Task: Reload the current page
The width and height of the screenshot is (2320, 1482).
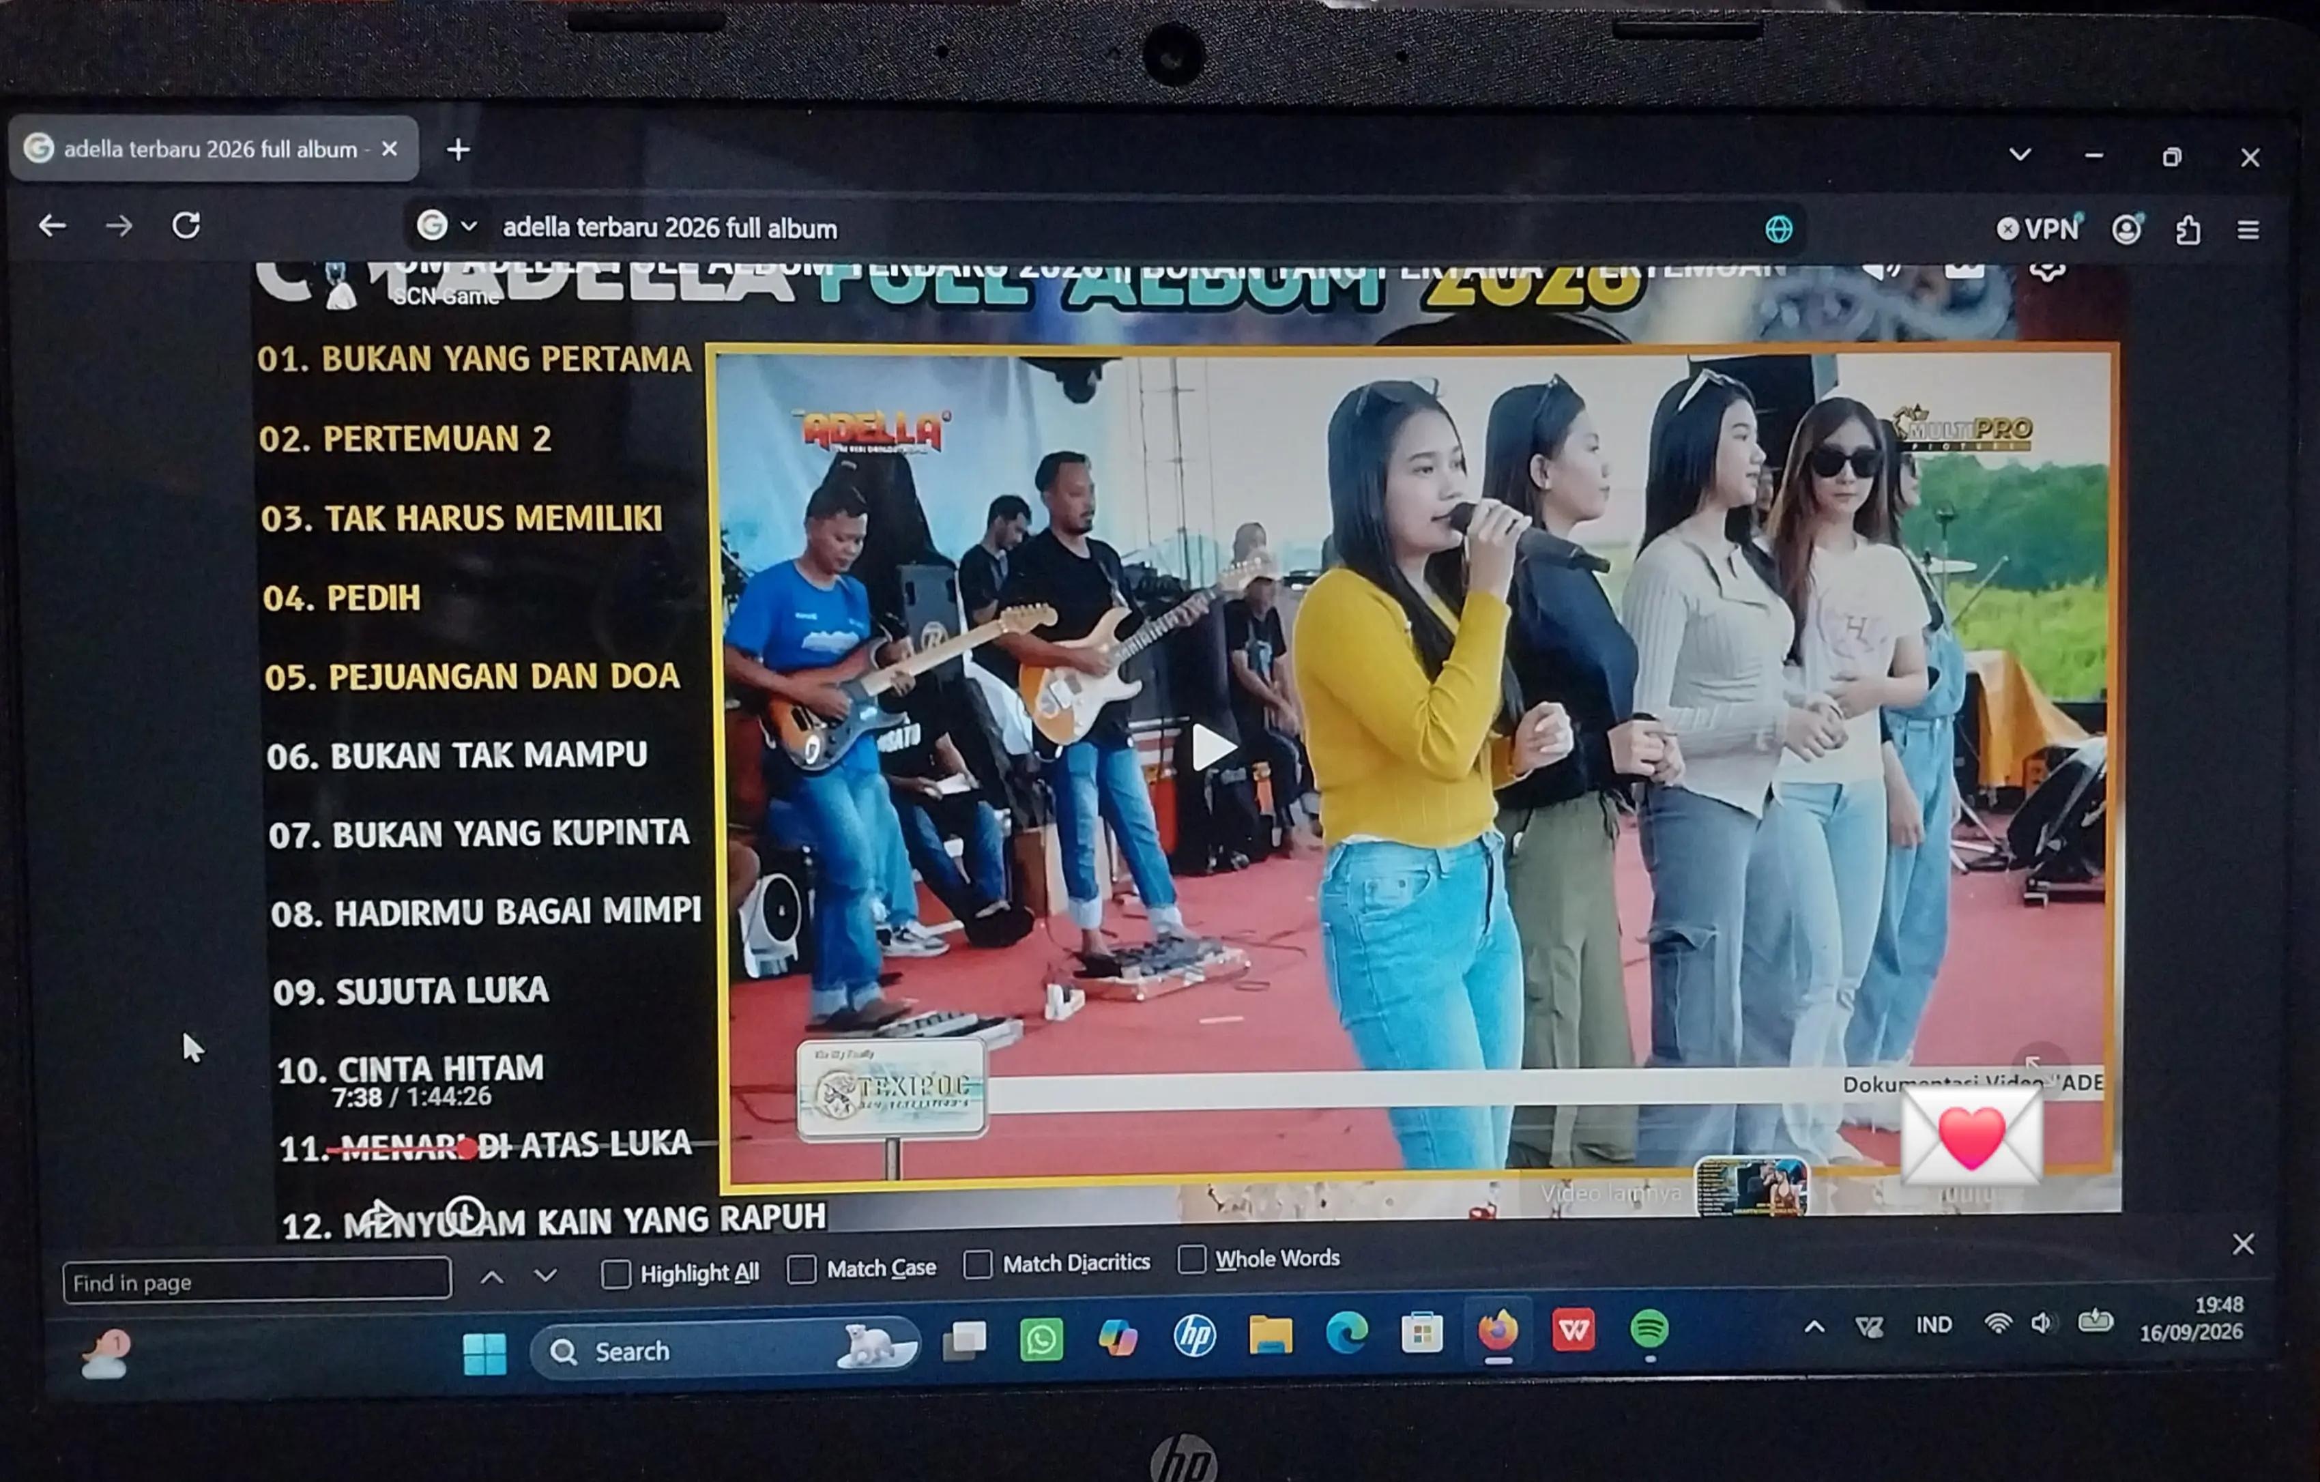Action: coord(186,225)
